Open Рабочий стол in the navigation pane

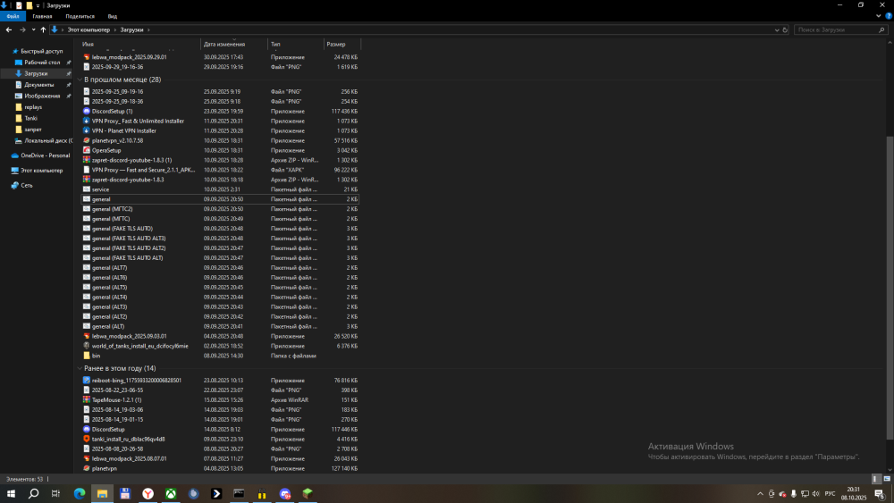(x=38, y=63)
